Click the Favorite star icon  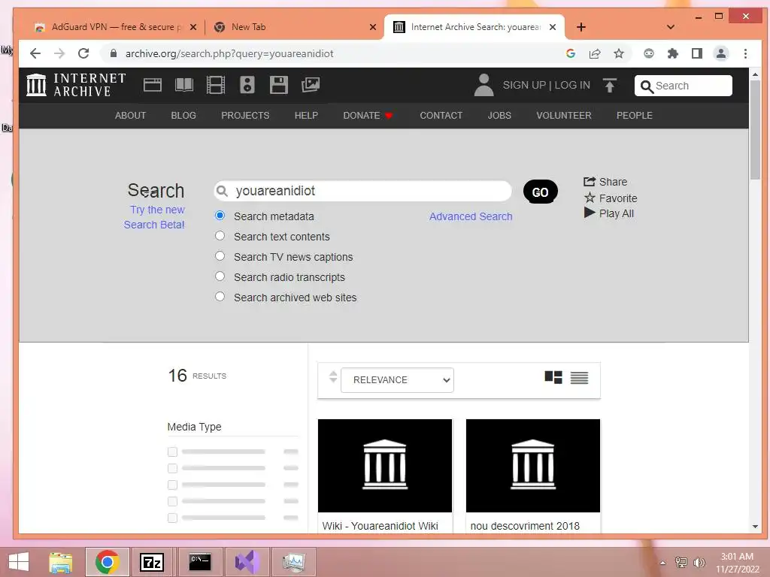coord(590,198)
